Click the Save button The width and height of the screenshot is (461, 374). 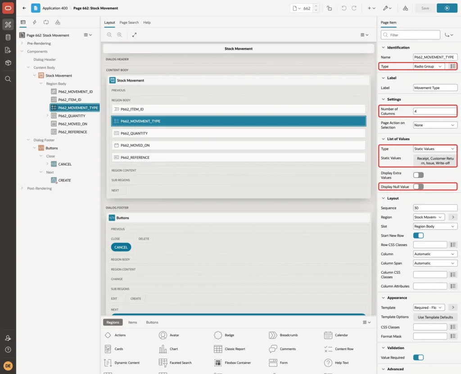pyautogui.click(x=425, y=8)
